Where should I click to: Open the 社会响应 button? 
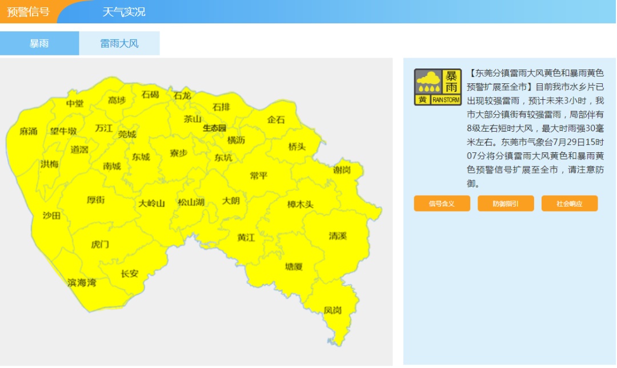tap(570, 203)
